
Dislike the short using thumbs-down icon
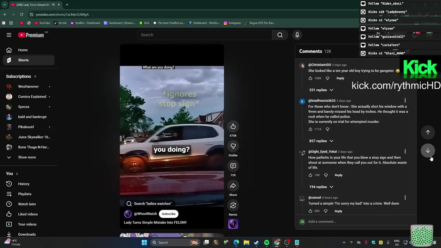click(233, 146)
